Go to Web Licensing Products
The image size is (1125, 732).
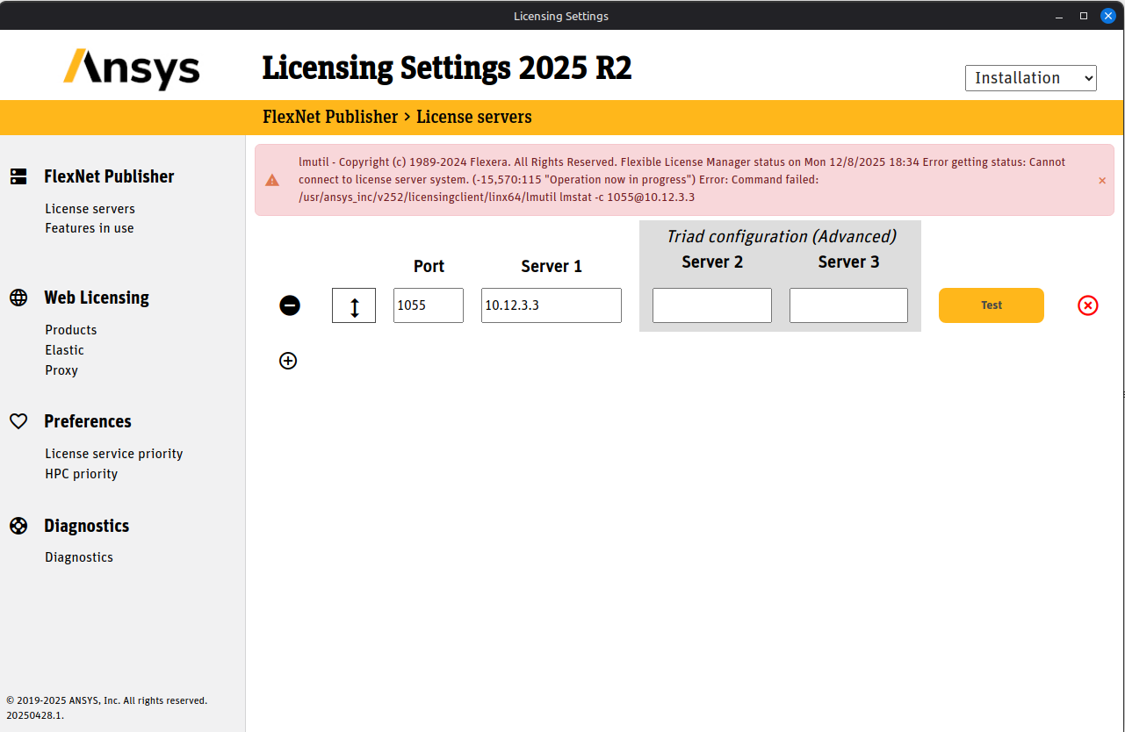tap(71, 330)
